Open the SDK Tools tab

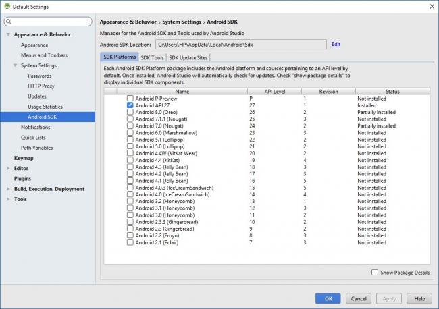(x=153, y=57)
